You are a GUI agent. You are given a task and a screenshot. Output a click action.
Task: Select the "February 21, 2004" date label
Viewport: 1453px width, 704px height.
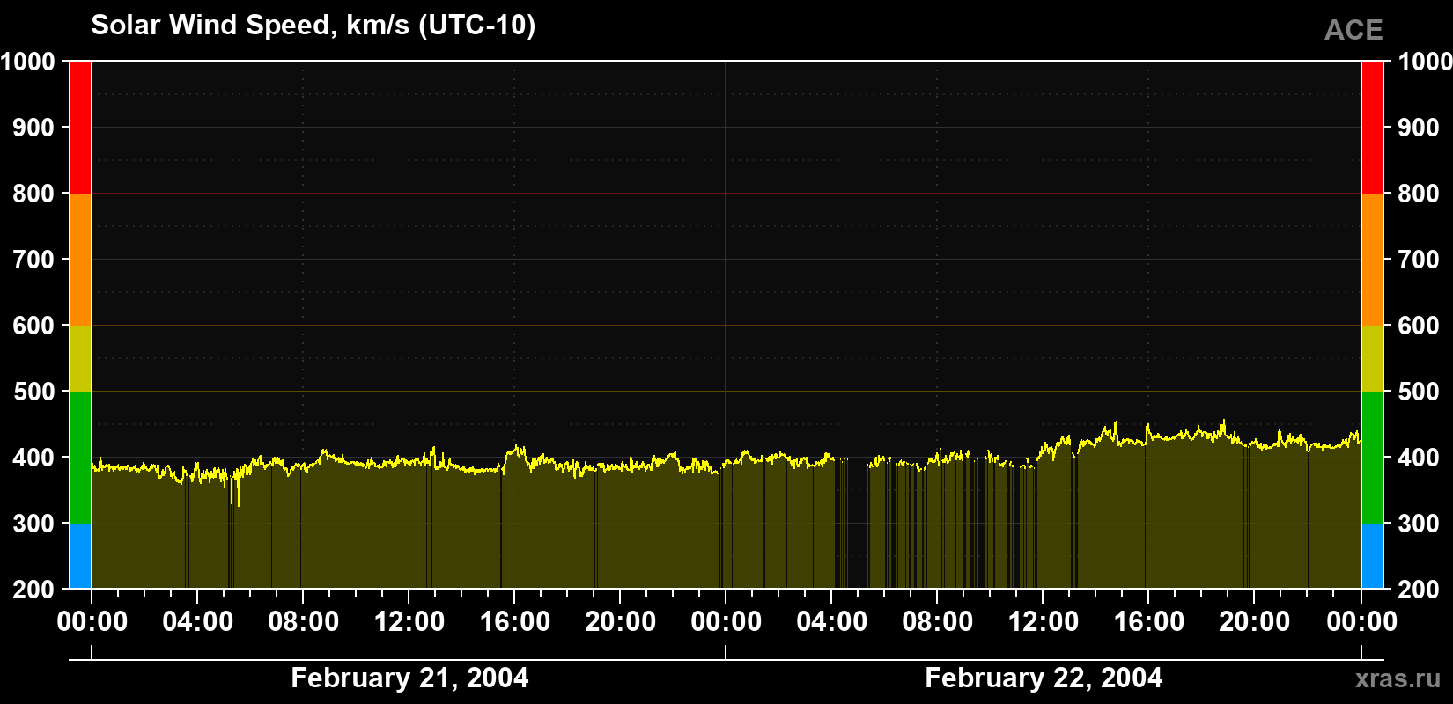409,678
